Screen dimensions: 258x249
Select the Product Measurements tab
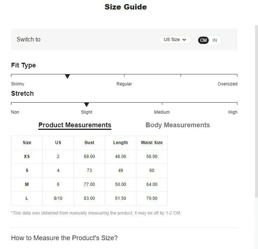pos(75,125)
